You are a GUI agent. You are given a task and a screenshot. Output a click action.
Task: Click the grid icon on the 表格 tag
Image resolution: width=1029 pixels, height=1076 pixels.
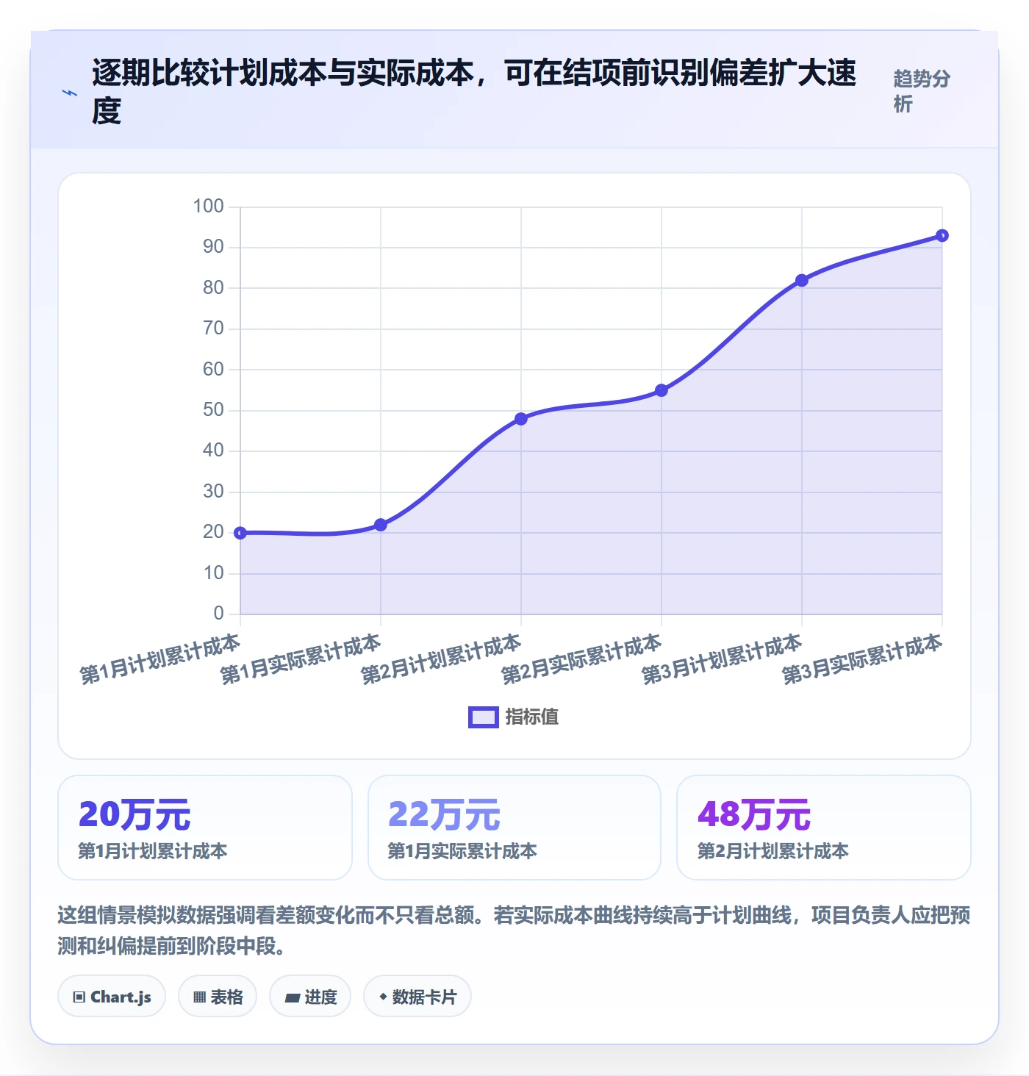click(x=199, y=997)
